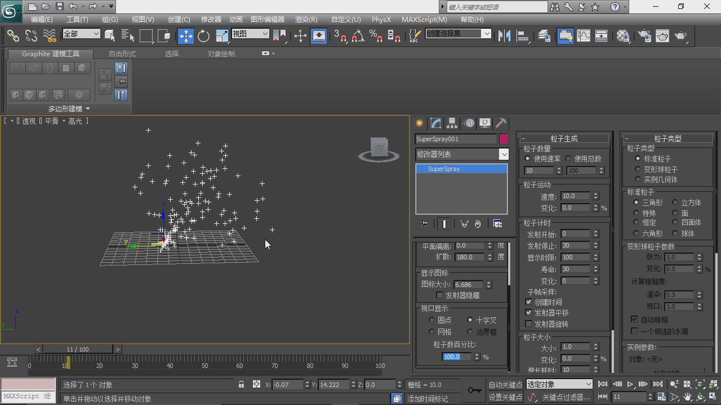Activate the Select and Scale tool

point(221,35)
